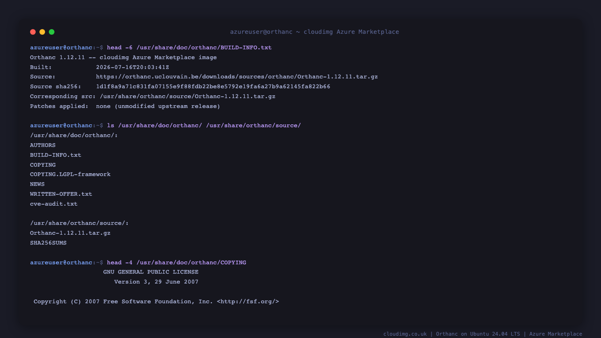601x338 pixels.
Task: Click the yellow minimize window dot
Action: (x=42, y=32)
